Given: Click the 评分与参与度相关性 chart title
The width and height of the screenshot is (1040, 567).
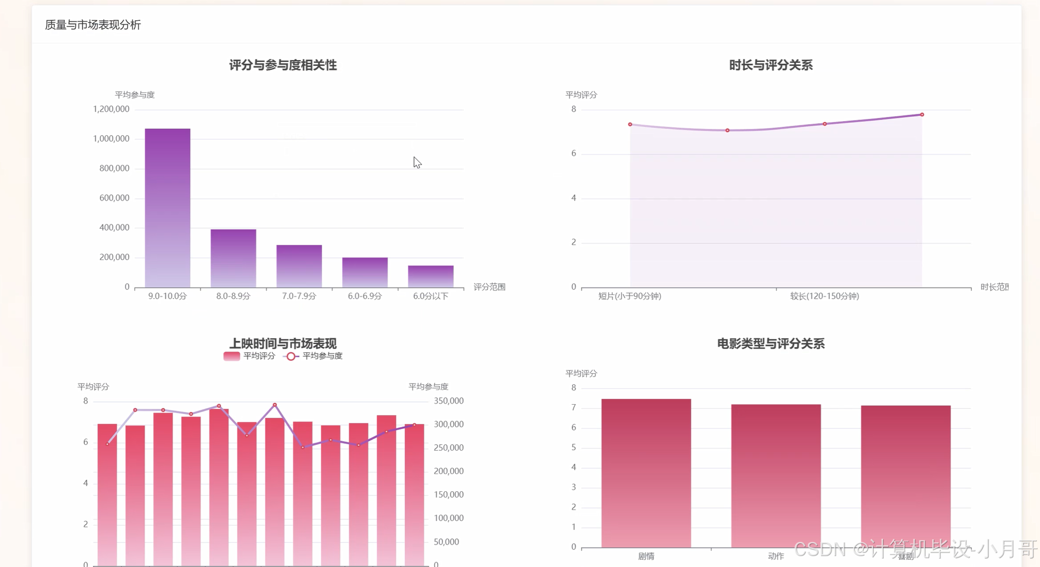Looking at the screenshot, I should pyautogui.click(x=283, y=65).
